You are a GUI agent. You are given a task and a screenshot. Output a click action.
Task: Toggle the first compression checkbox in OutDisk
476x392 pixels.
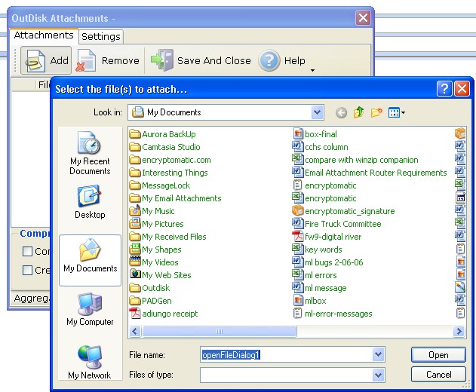coord(28,251)
